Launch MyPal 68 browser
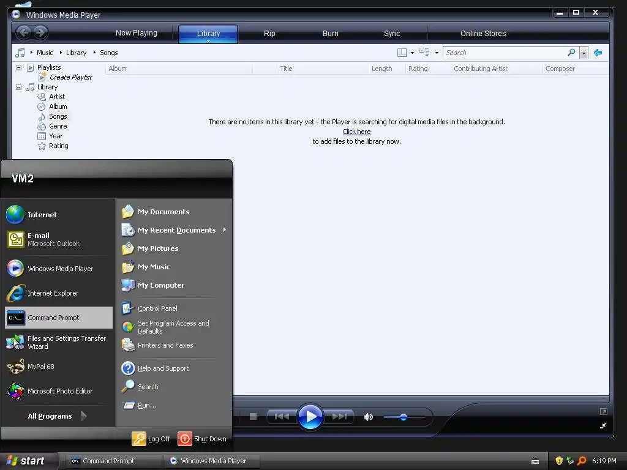The image size is (627, 470). tap(59, 367)
